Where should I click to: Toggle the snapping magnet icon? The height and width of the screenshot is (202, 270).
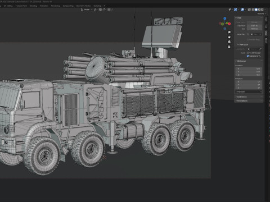pos(101,10)
